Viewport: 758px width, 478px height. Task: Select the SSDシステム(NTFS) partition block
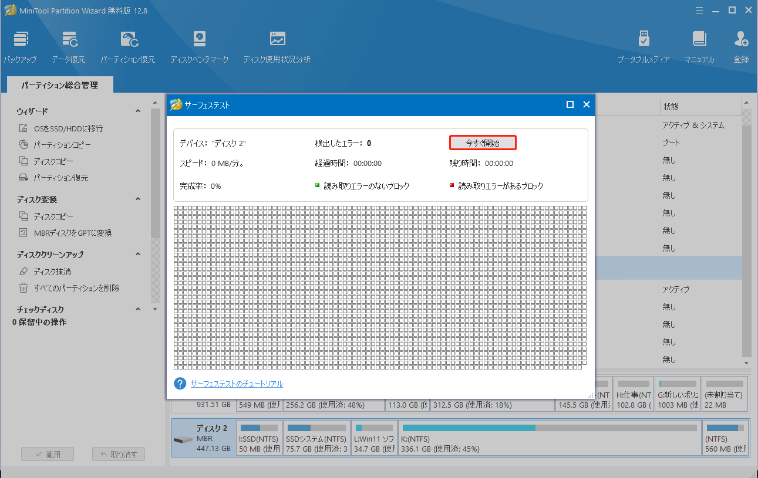click(316, 438)
